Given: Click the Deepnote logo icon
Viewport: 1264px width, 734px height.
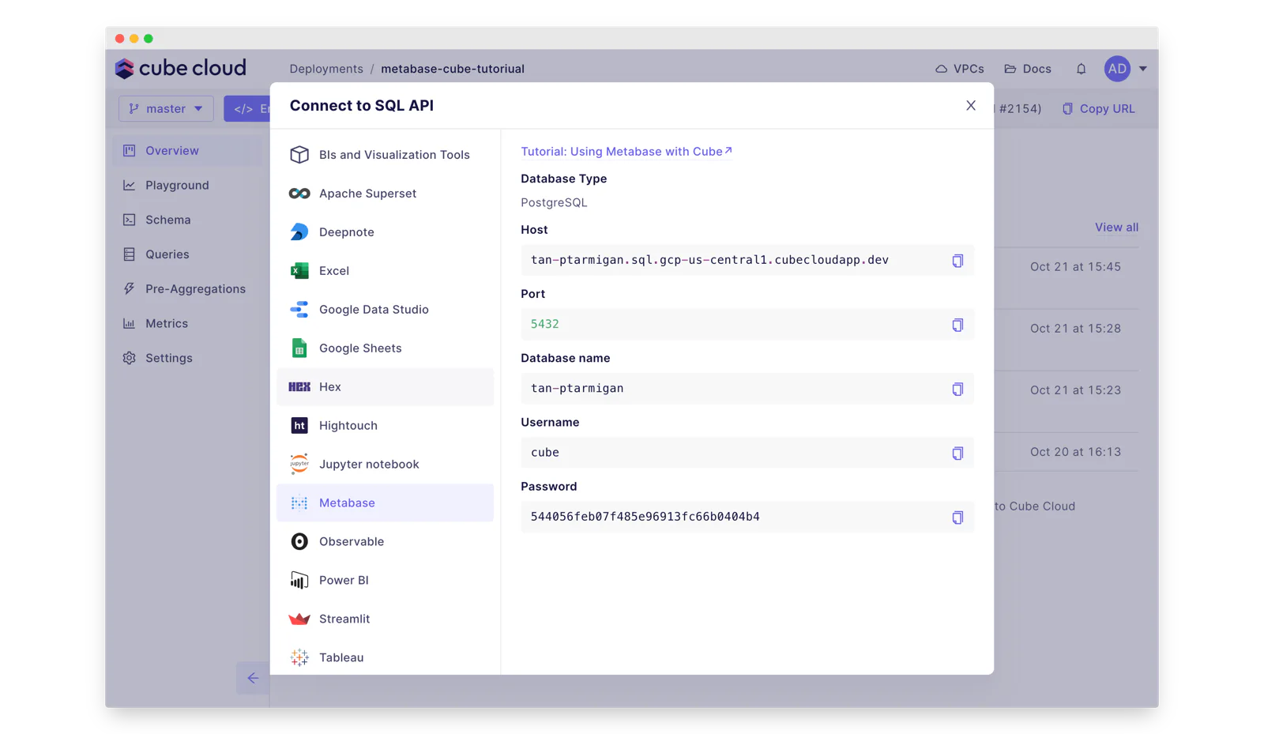Looking at the screenshot, I should (299, 232).
